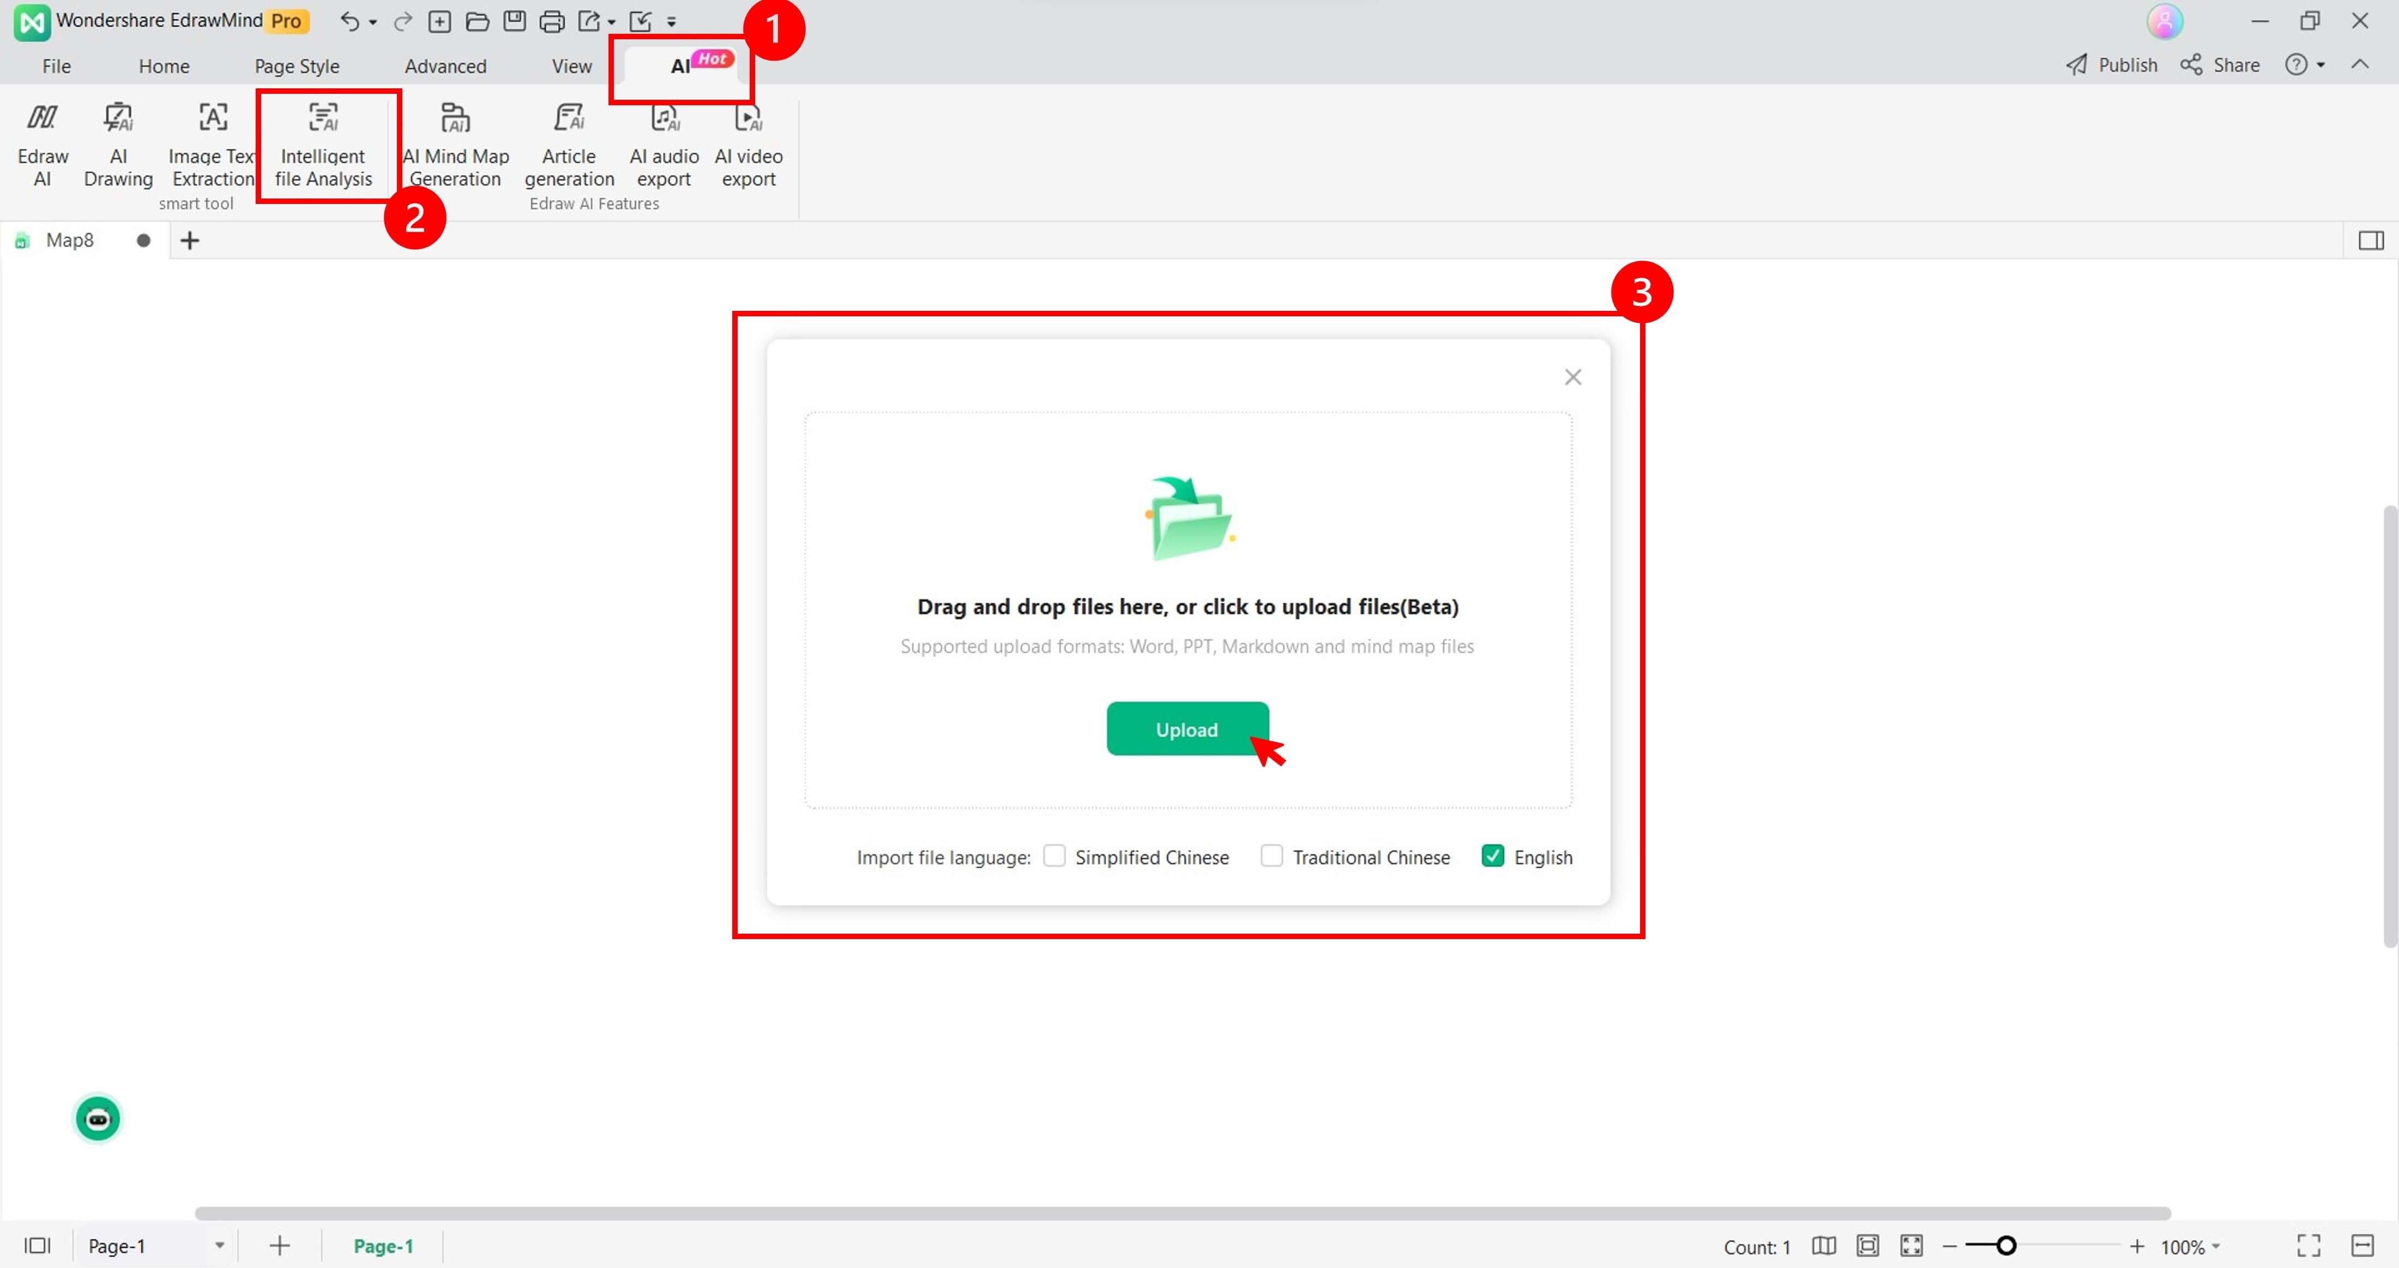Viewport: 2399px width, 1268px height.
Task: Switch to the Page Style tab
Action: tap(296, 66)
